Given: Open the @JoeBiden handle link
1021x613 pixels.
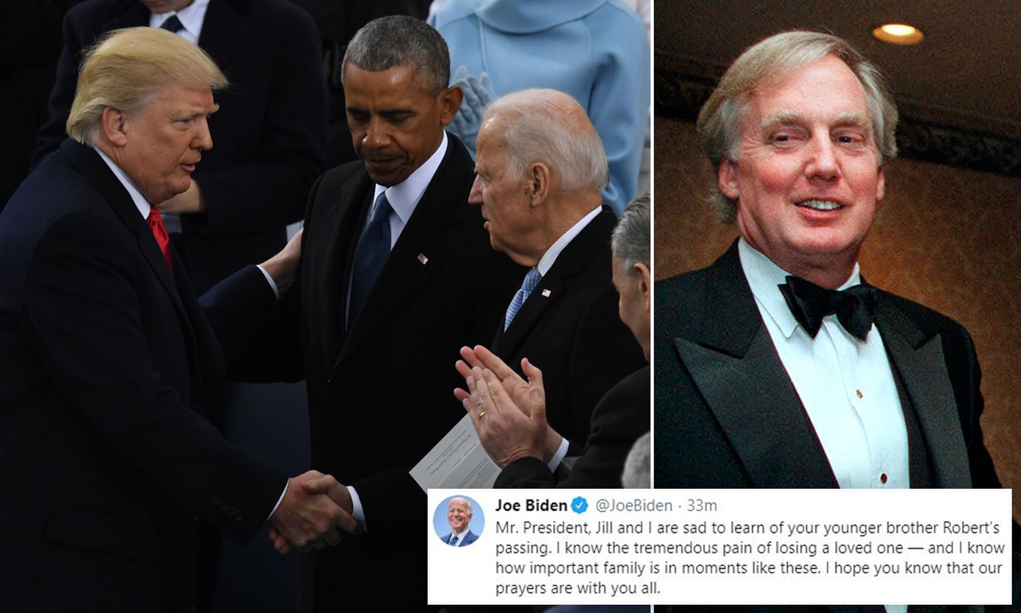Looking at the screenshot, I should [634, 505].
